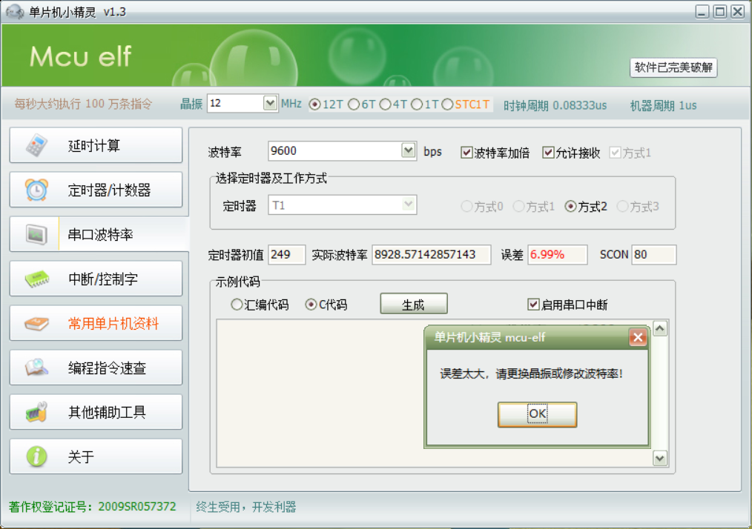Click OK in the error dialog
The height and width of the screenshot is (529, 752).
(537, 414)
